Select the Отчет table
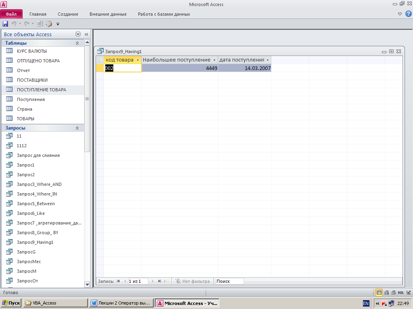Image resolution: width=413 pixels, height=309 pixels. pyautogui.click(x=43, y=70)
